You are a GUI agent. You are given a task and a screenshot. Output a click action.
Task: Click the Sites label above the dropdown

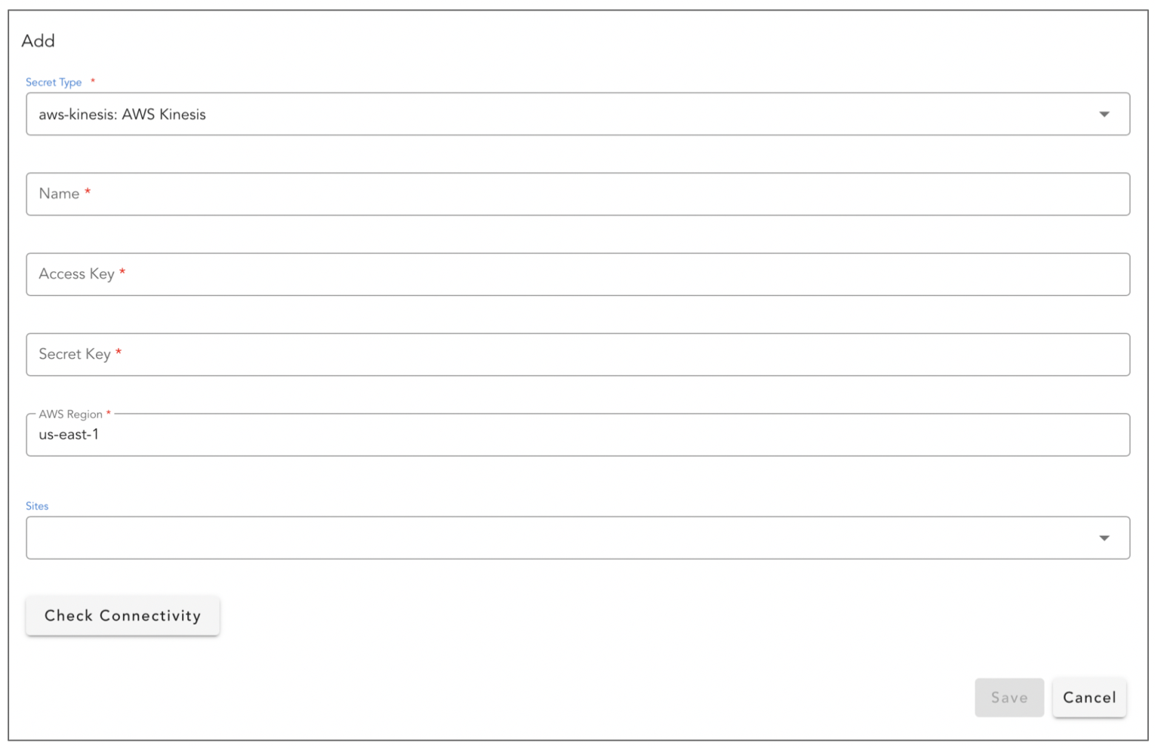tap(37, 506)
